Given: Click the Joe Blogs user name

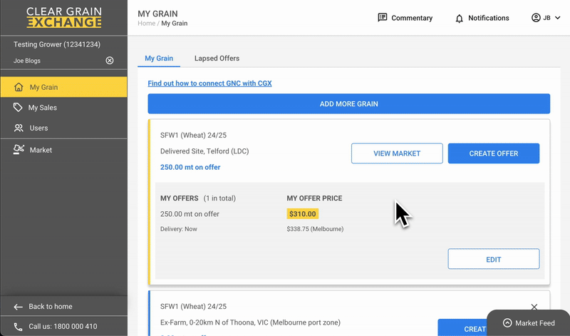Looking at the screenshot, I should (27, 61).
